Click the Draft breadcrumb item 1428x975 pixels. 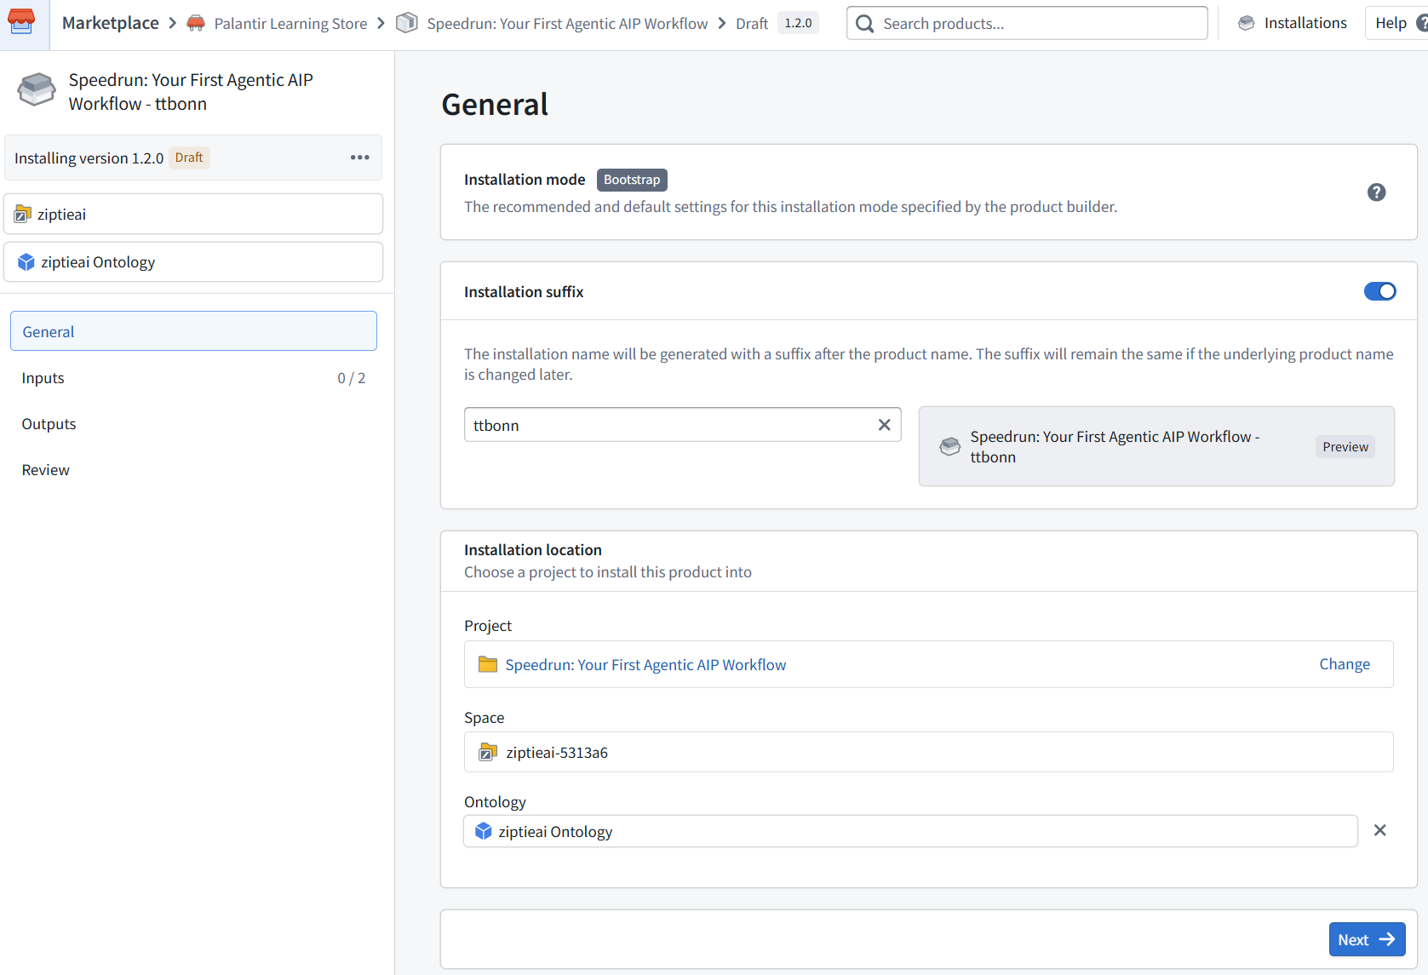tap(752, 24)
